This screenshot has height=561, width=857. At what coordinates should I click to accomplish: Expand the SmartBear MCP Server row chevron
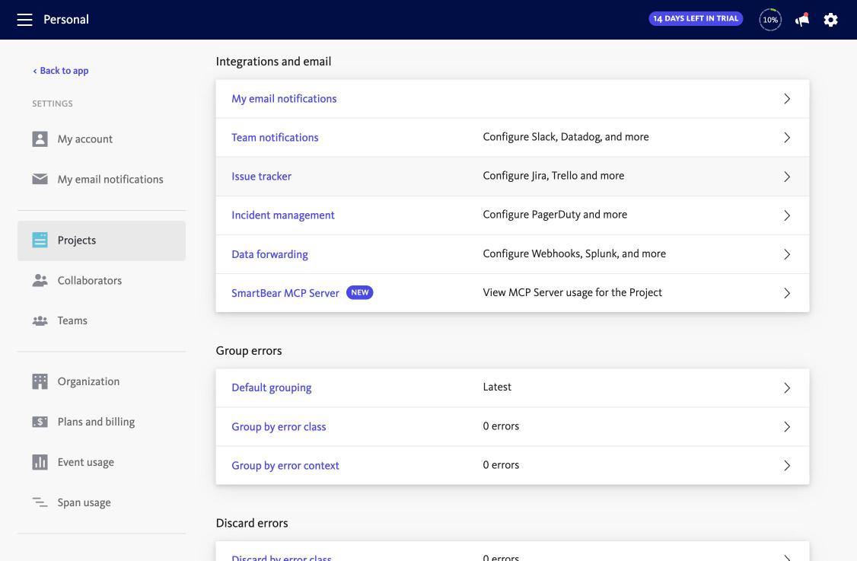point(787,293)
